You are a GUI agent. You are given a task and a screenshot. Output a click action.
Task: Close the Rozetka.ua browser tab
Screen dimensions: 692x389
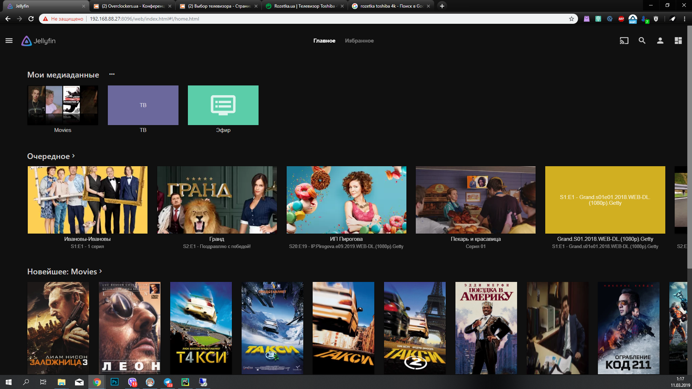coord(342,6)
